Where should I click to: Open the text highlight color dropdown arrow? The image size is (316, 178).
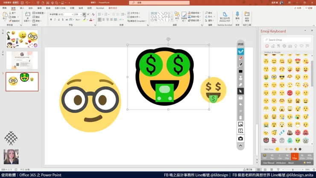click(87, 20)
